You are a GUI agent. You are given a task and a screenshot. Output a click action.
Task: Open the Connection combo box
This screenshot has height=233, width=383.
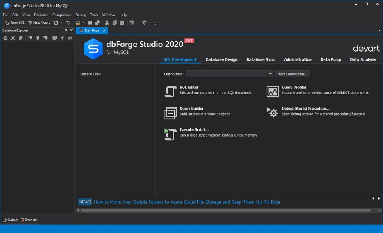[x=229, y=74]
